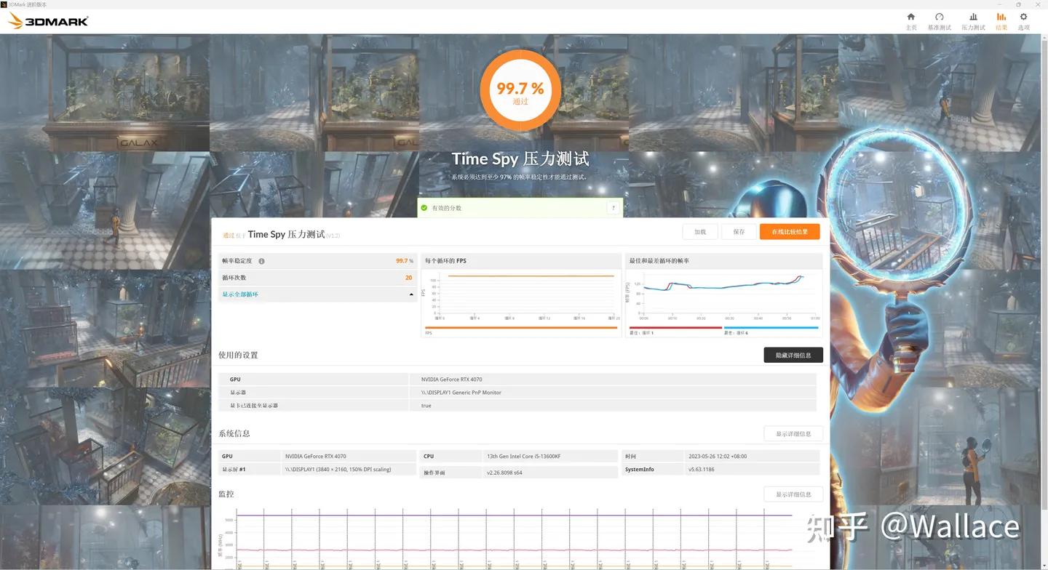Toggle 隐藏详细信息 for the settings section
This screenshot has width=1048, height=570.
tap(793, 355)
